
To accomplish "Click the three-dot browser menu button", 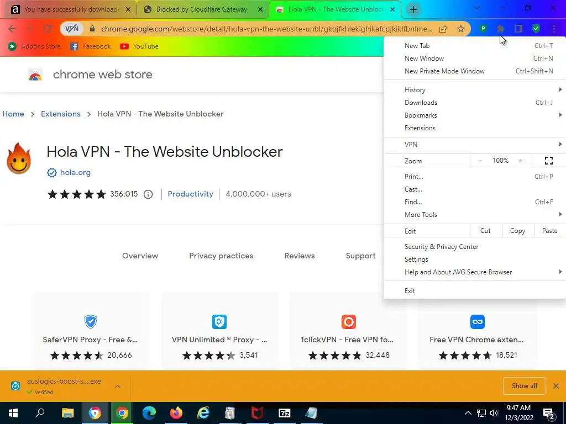I will pos(554,29).
